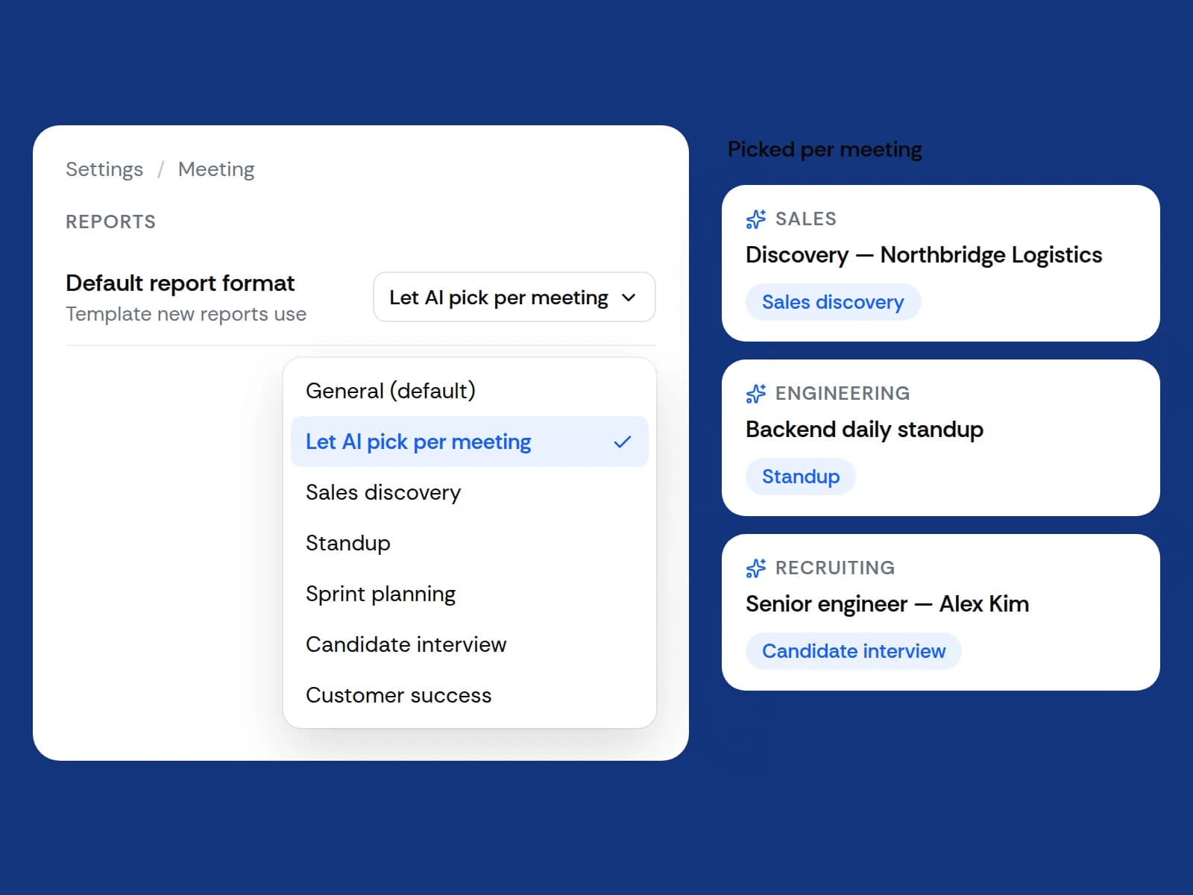This screenshot has width=1193, height=895.
Task: Click the Candidate interview tag on the Recruiting card
Action: click(854, 651)
